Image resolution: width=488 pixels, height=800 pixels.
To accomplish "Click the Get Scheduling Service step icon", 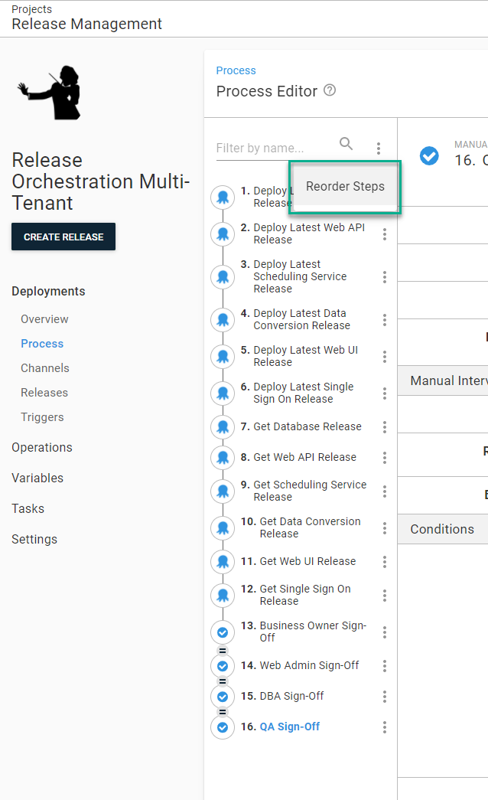I will click(223, 491).
